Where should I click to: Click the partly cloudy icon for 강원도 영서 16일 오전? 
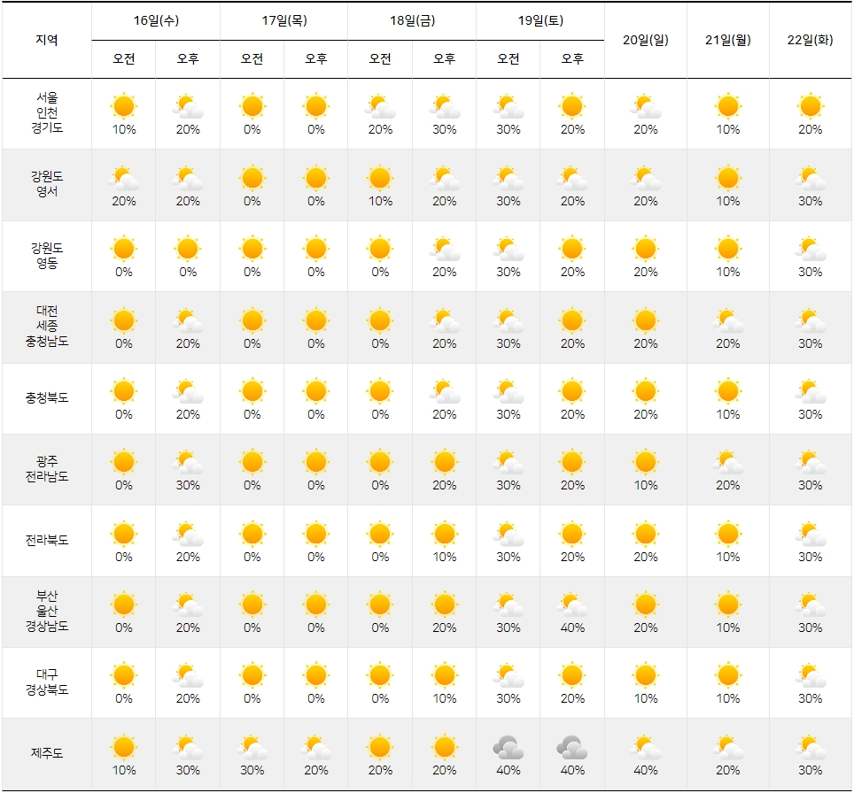coord(124,178)
